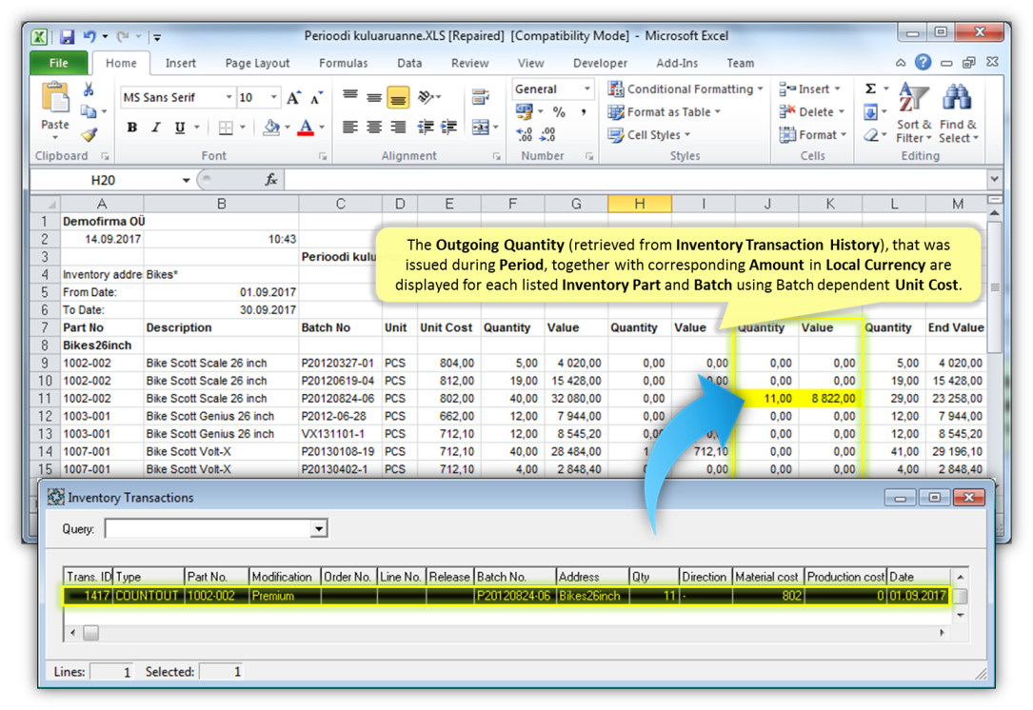
Task: Toggle Align Text Left
Action: point(350,128)
